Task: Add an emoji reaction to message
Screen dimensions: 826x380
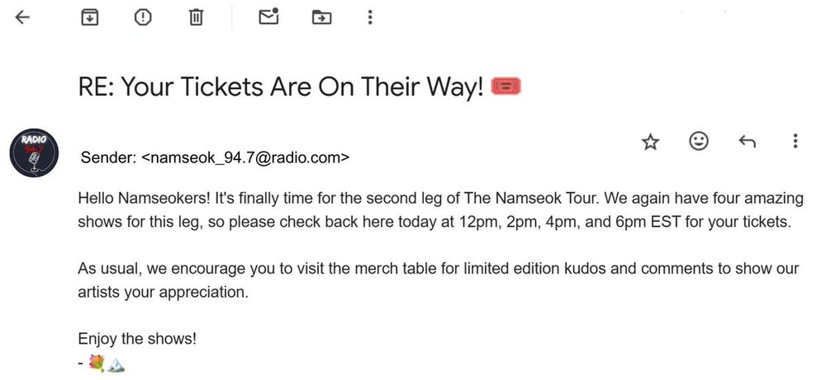Action: (699, 142)
